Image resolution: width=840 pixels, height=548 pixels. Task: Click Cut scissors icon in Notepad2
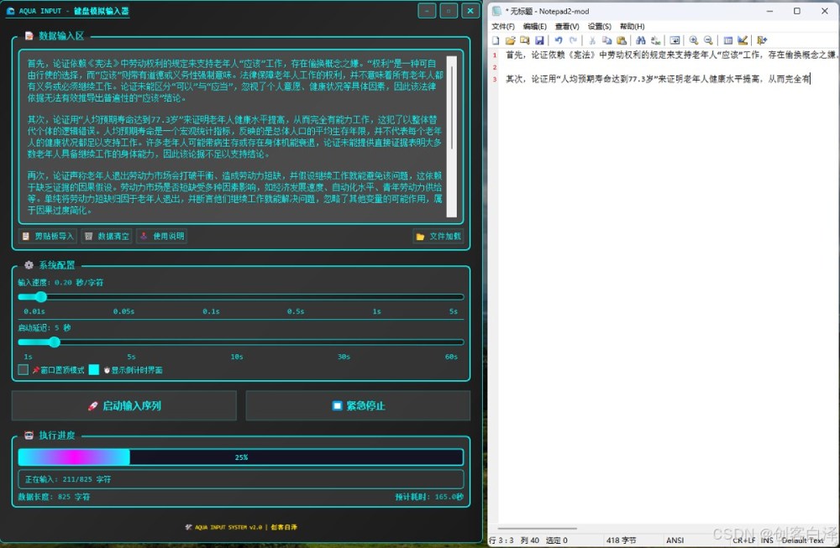592,40
